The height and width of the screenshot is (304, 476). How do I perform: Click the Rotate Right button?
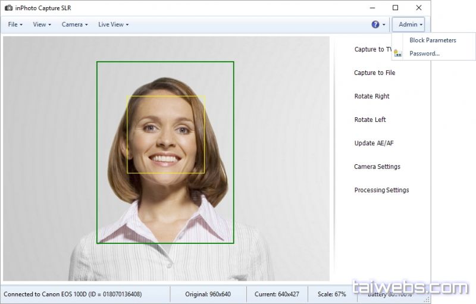click(x=372, y=96)
